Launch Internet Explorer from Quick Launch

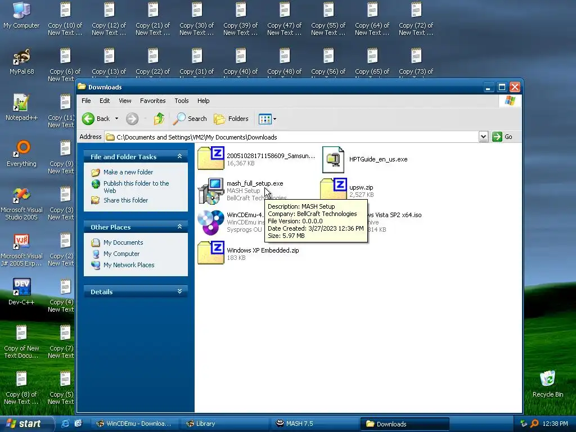65,424
